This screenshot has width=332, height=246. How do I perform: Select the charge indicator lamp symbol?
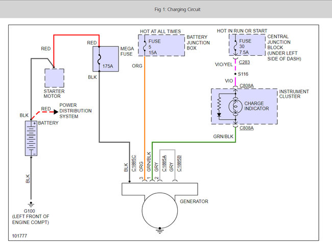235,106
